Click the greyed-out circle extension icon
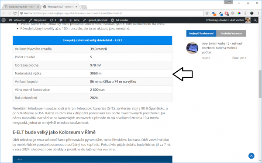 tap(233, 13)
